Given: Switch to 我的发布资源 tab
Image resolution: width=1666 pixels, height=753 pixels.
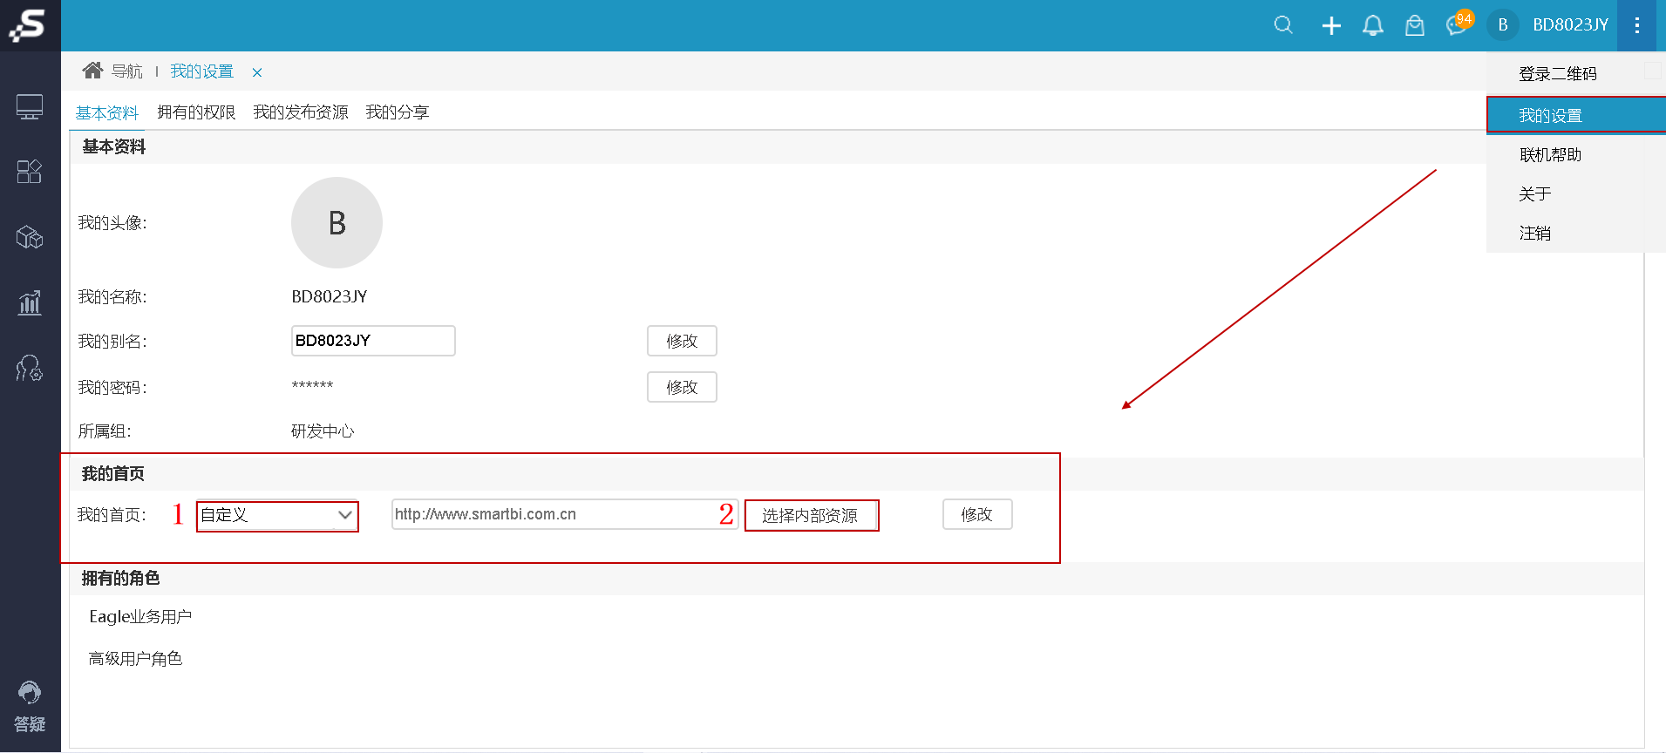Looking at the screenshot, I should pos(301,112).
